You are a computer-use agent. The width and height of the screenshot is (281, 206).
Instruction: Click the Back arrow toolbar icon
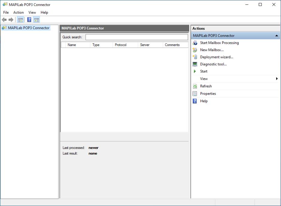(x=4, y=20)
